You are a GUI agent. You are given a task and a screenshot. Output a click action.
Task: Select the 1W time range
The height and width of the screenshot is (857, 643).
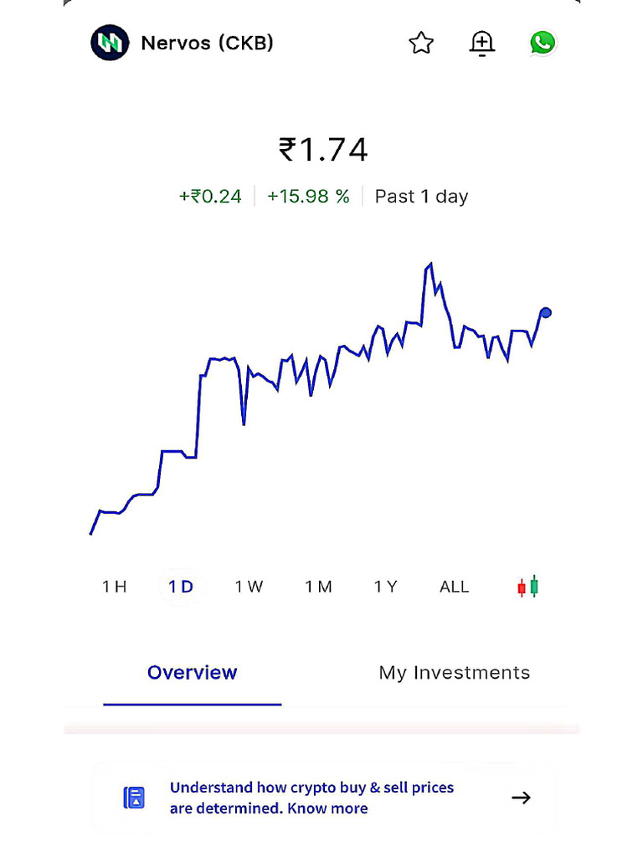[x=249, y=587]
